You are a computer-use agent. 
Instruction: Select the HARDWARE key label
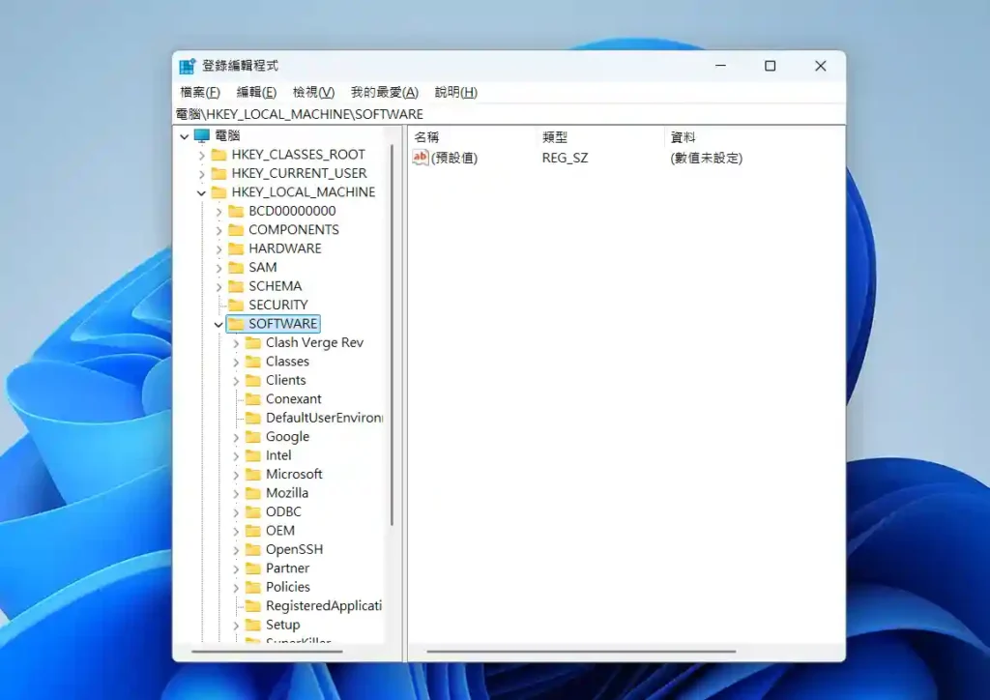coord(285,248)
